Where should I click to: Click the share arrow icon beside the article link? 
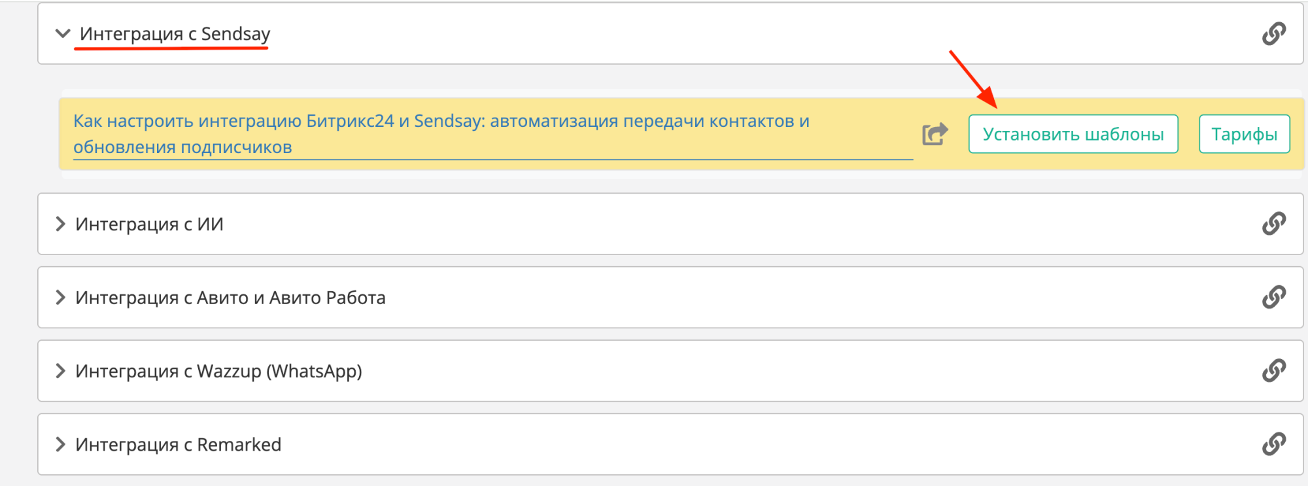935,134
